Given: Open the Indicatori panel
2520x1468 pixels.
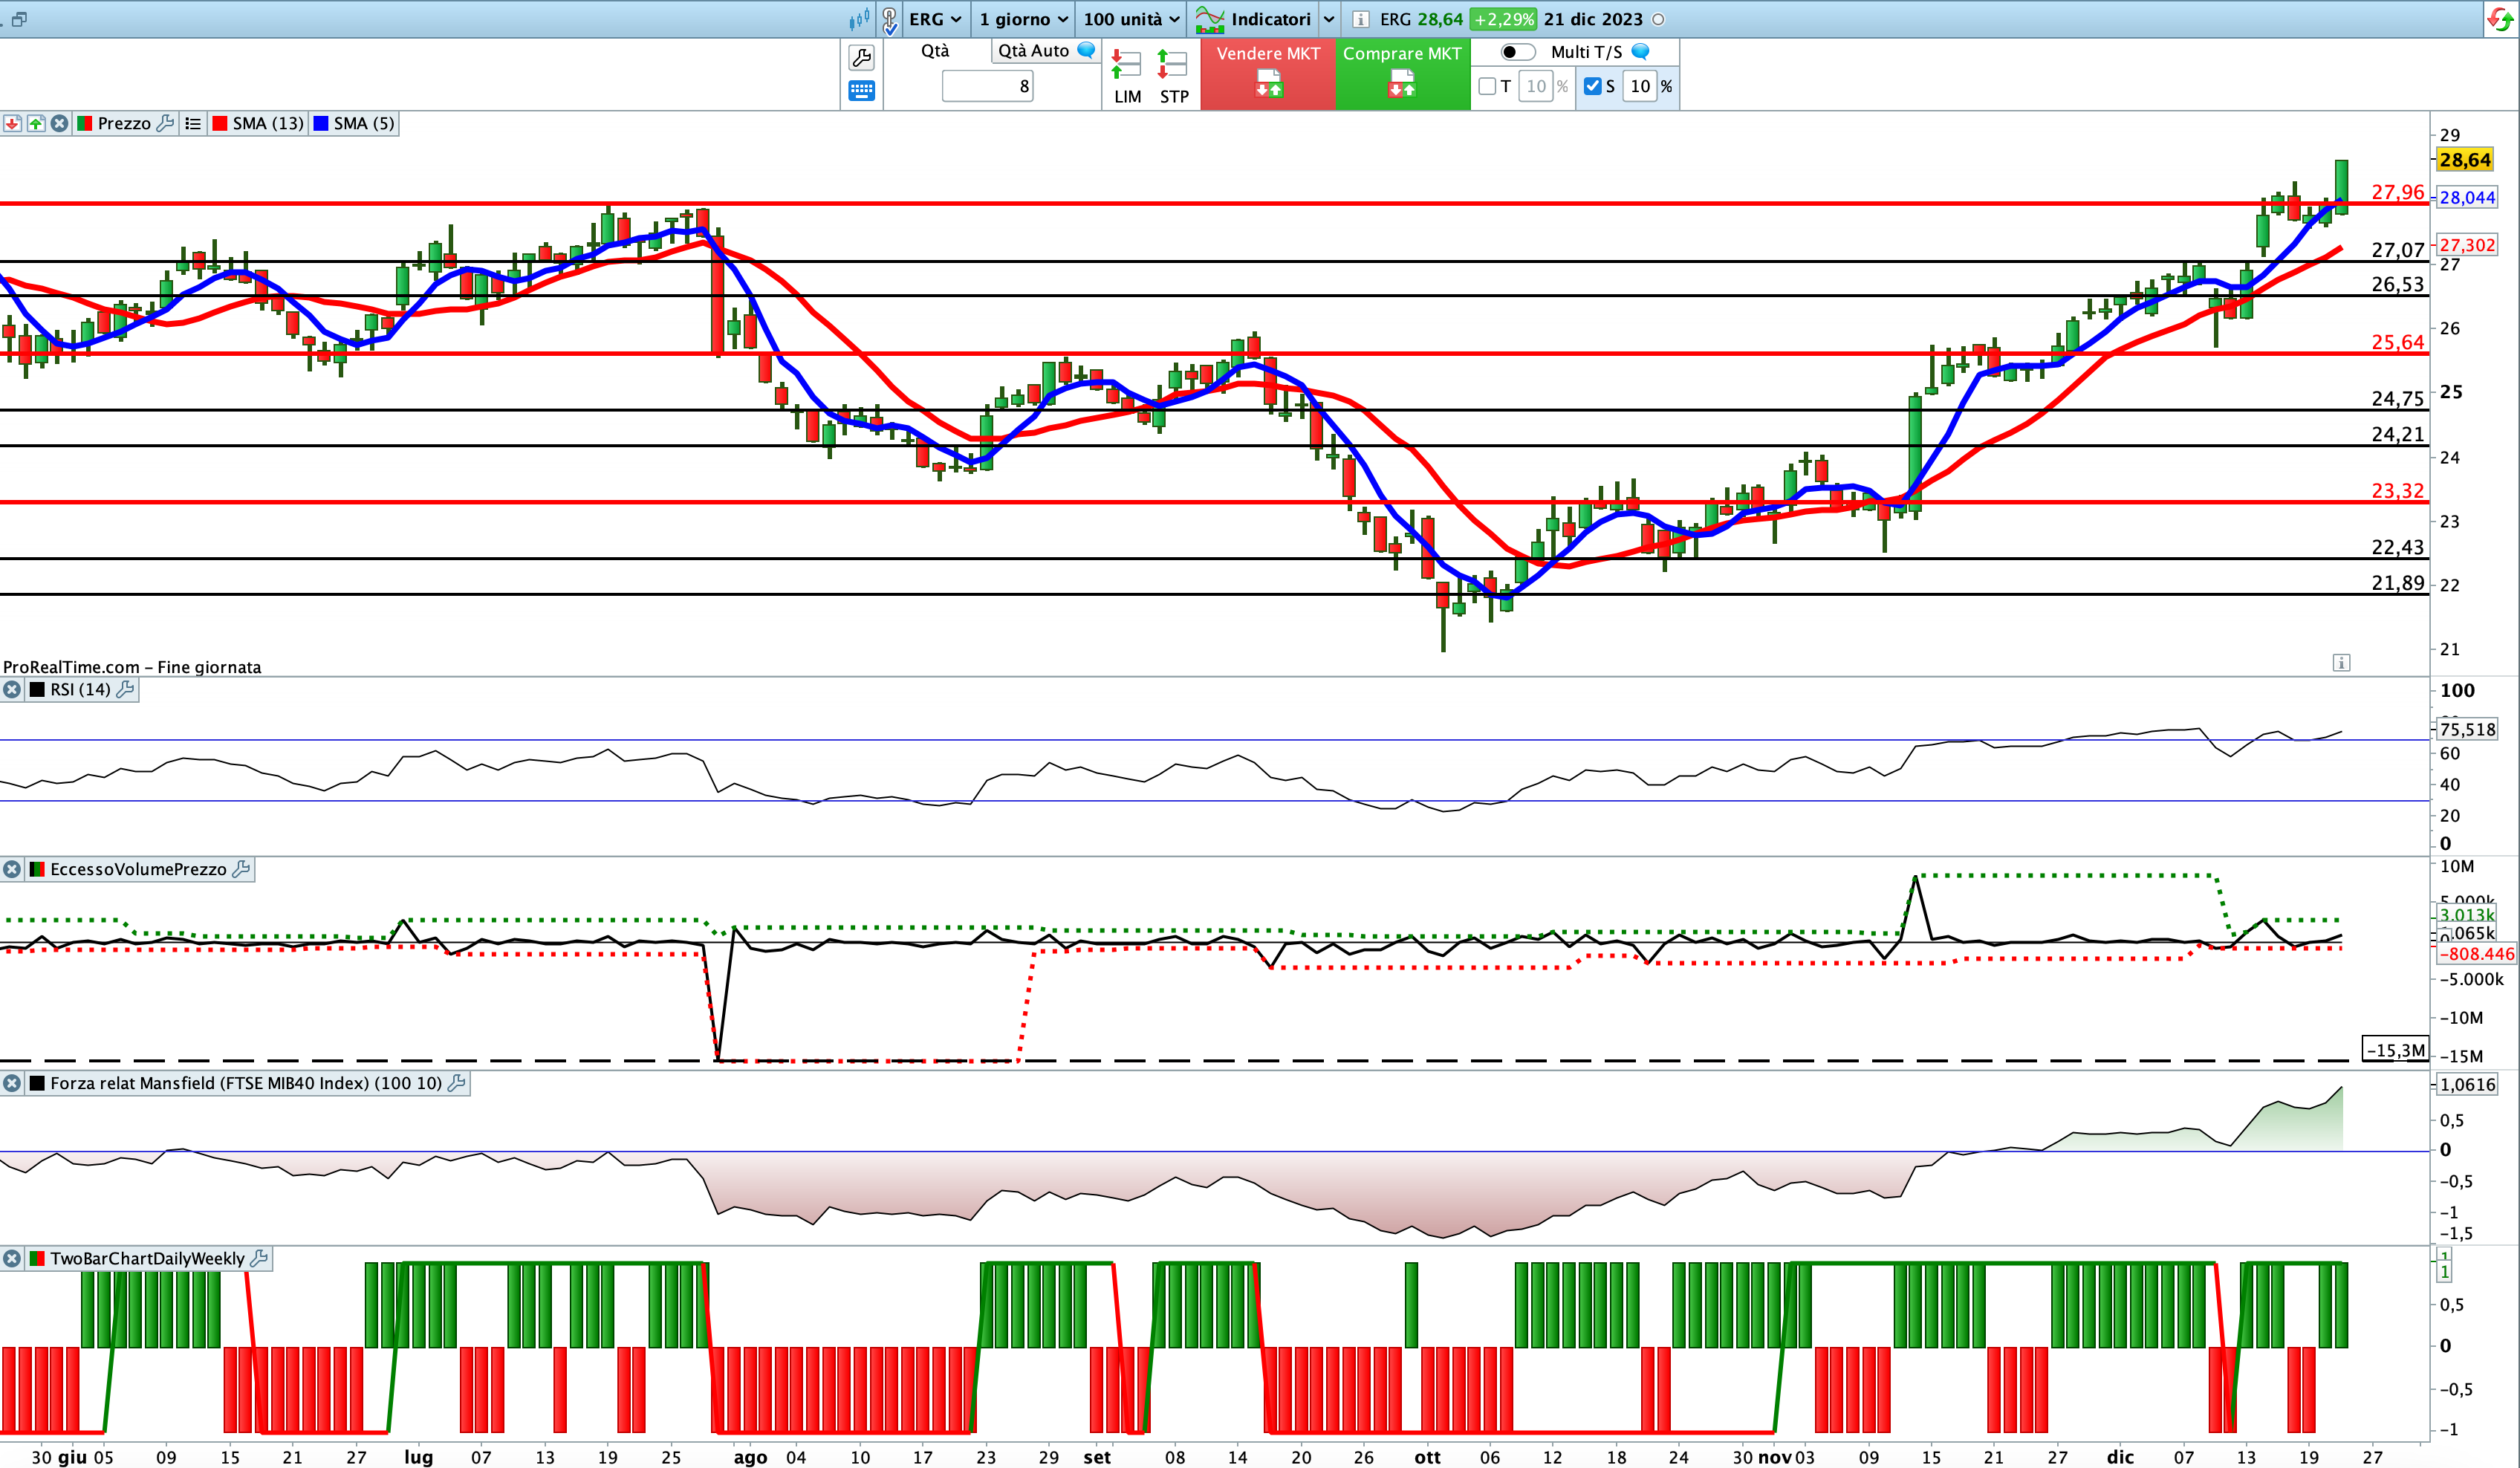Looking at the screenshot, I should pyautogui.click(x=1253, y=19).
